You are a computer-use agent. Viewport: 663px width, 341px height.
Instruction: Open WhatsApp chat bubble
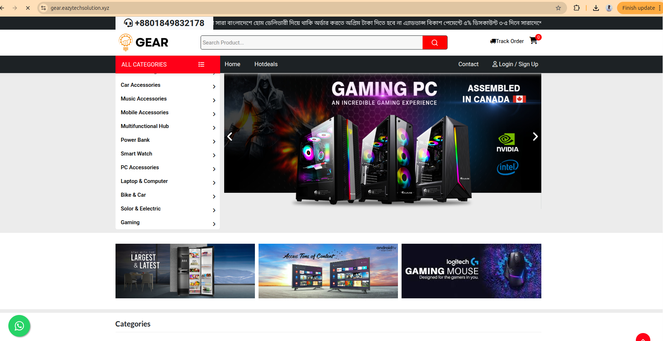(19, 326)
